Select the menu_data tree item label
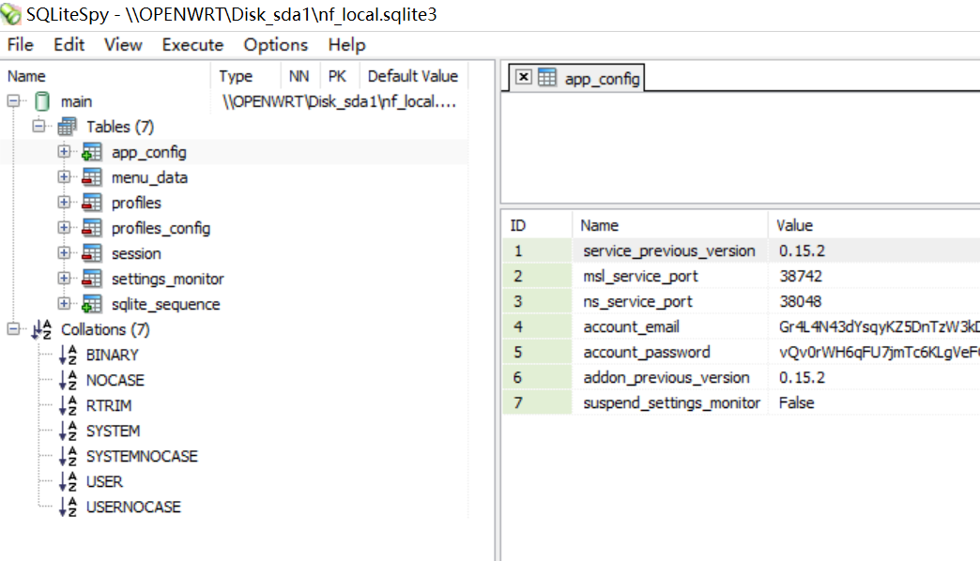Viewport: 980px width, 561px height. tap(149, 177)
